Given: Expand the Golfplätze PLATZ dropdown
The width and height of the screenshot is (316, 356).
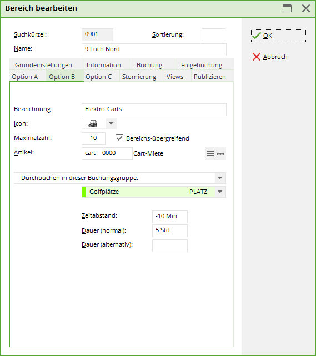Looking at the screenshot, I should pyautogui.click(x=220, y=192).
